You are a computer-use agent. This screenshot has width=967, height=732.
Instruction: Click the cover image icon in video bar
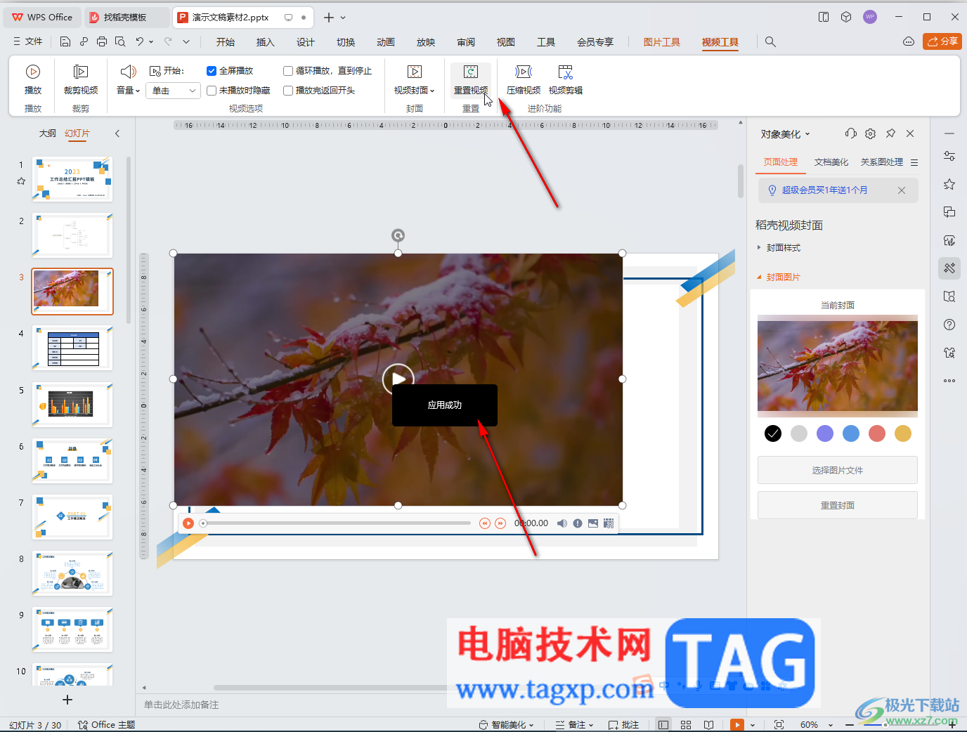[593, 523]
